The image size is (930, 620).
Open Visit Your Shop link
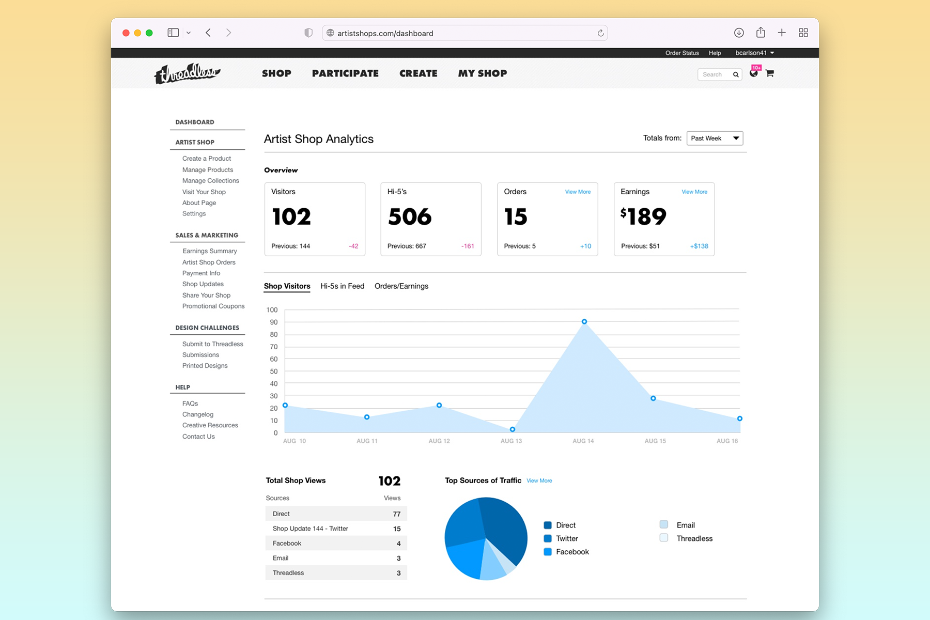click(x=204, y=192)
